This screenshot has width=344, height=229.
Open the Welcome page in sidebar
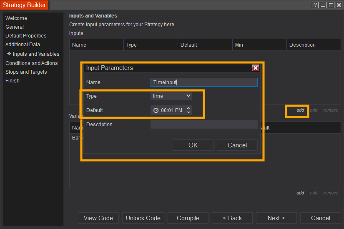click(x=16, y=18)
